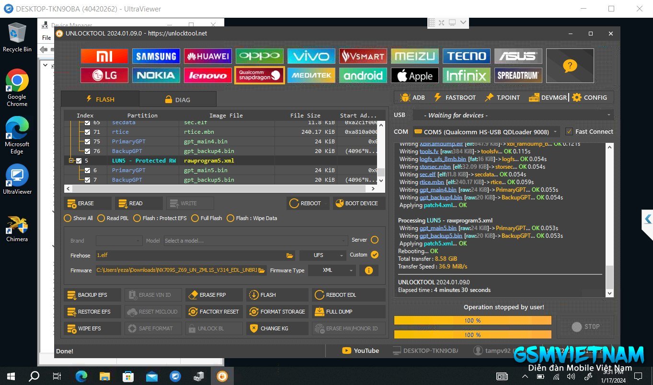Select the Tecno brand icon
This screenshot has width=653, height=385.
[x=467, y=56]
